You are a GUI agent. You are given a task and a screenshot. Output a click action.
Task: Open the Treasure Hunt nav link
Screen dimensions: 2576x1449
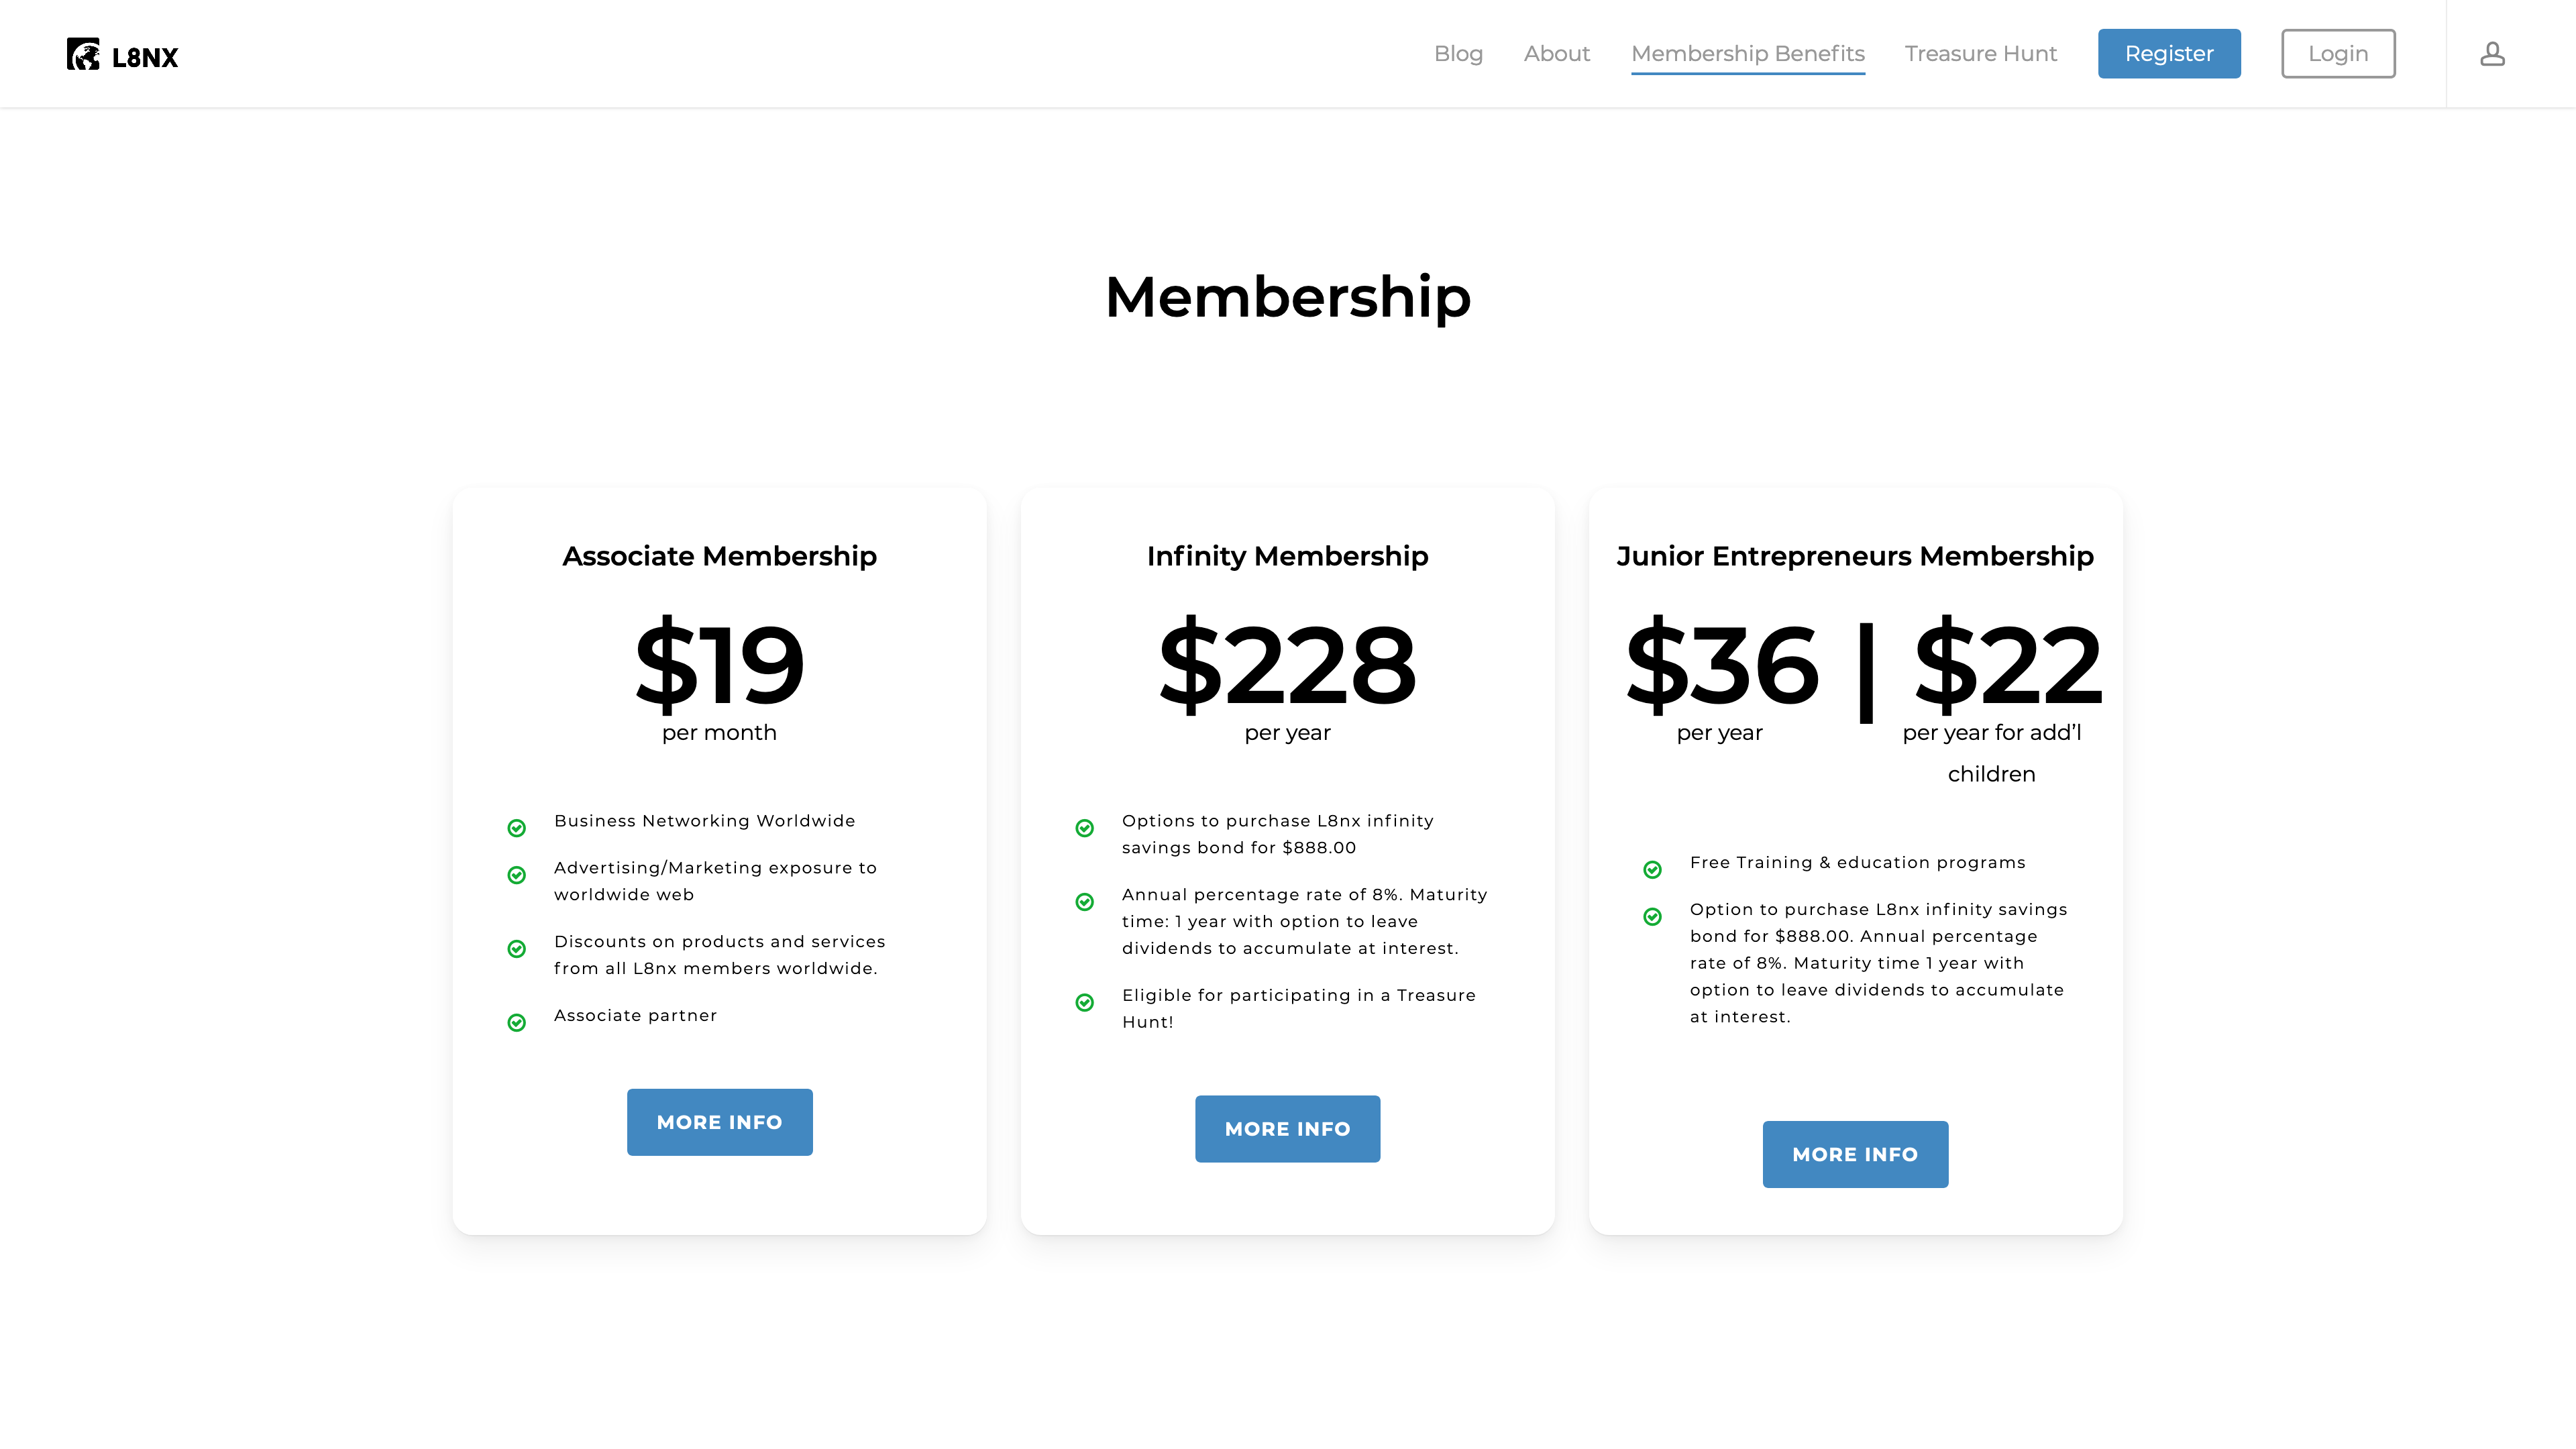(1980, 54)
